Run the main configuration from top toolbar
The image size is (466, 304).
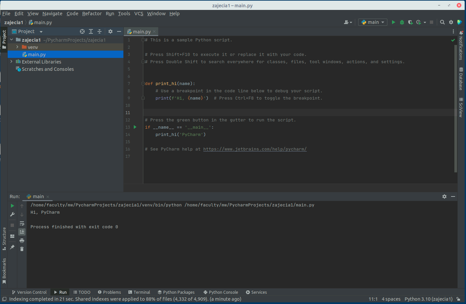click(x=393, y=22)
